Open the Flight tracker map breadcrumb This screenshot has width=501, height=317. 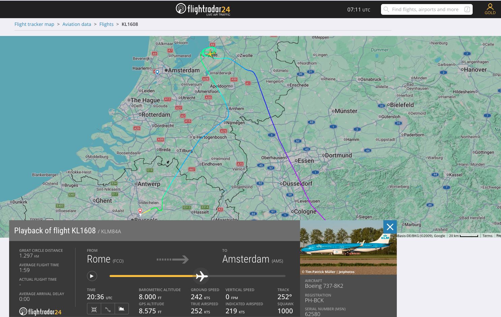tap(34, 24)
